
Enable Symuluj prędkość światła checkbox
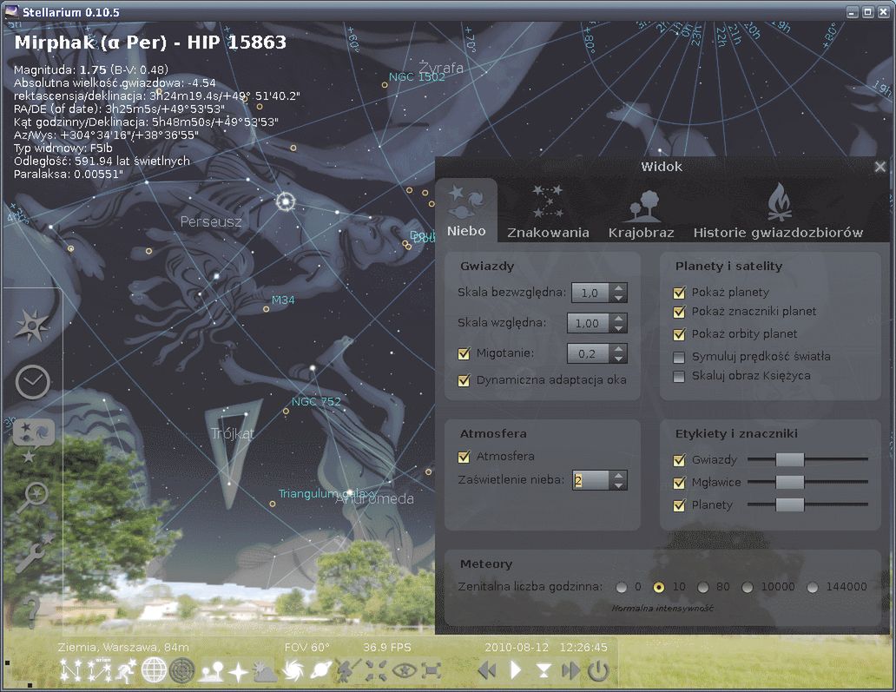point(680,357)
